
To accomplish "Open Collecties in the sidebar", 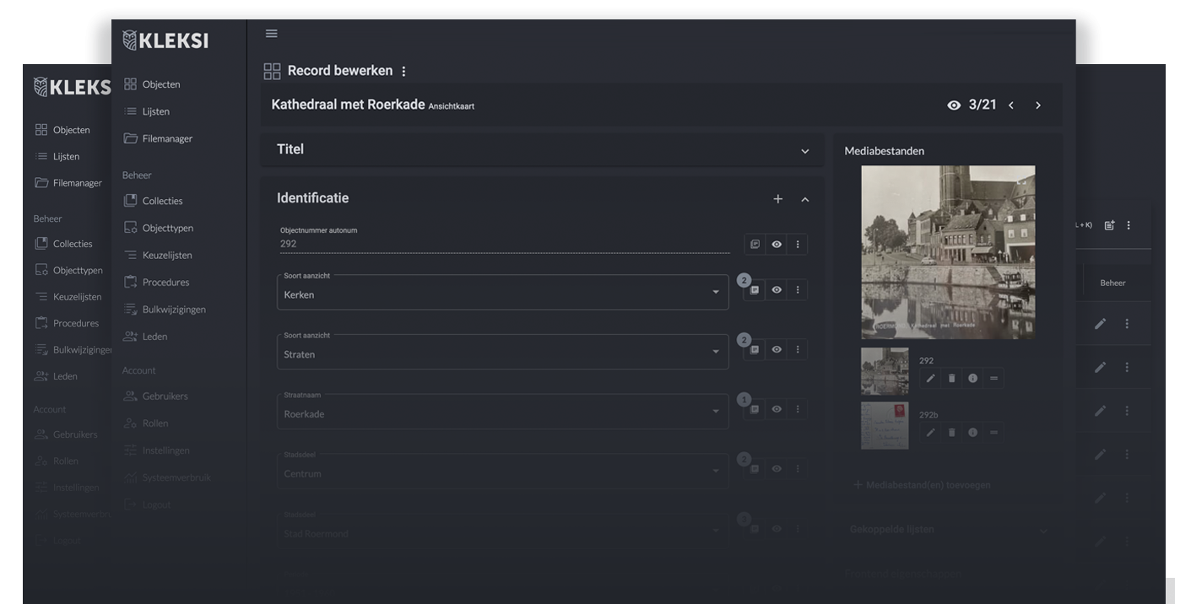I will tap(162, 201).
